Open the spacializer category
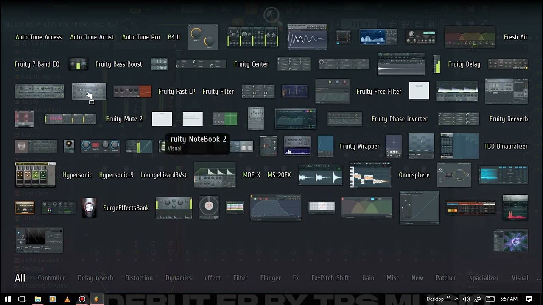Screen dimensions: 543x305 pos(484,278)
